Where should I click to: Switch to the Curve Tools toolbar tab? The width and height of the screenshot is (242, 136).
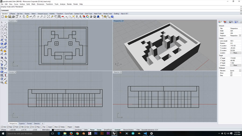click(69, 14)
